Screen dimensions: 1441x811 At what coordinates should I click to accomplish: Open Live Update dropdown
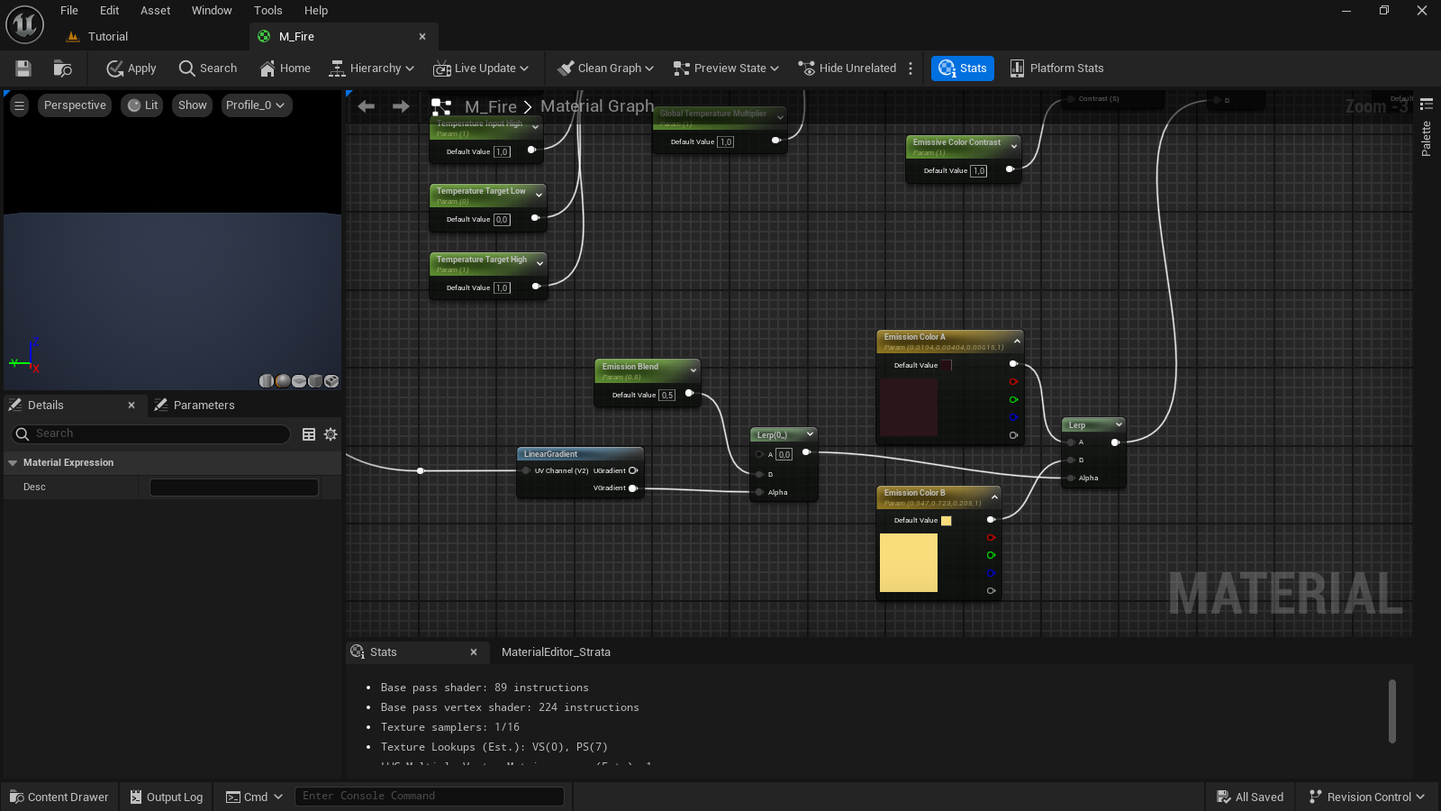(x=480, y=68)
